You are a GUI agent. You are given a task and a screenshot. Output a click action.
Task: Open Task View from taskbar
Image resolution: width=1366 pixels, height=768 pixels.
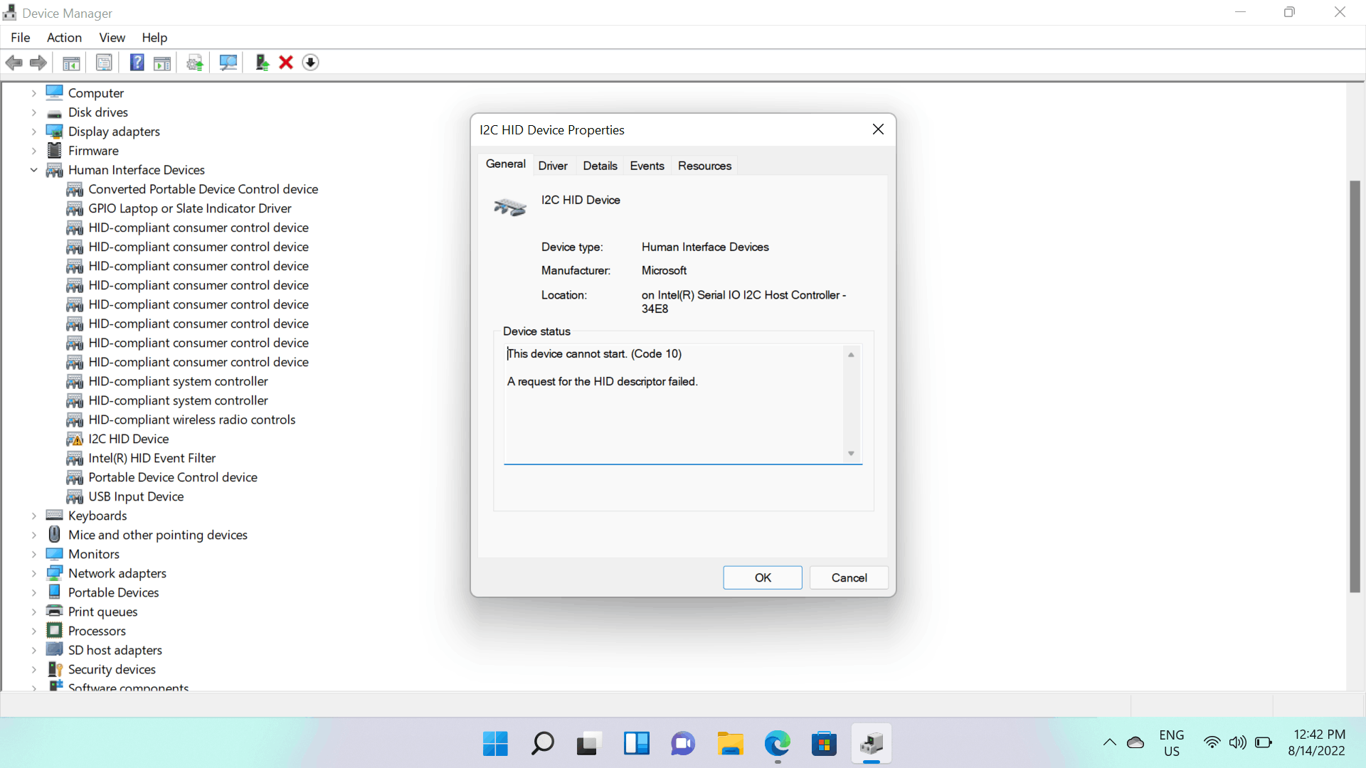click(x=589, y=744)
